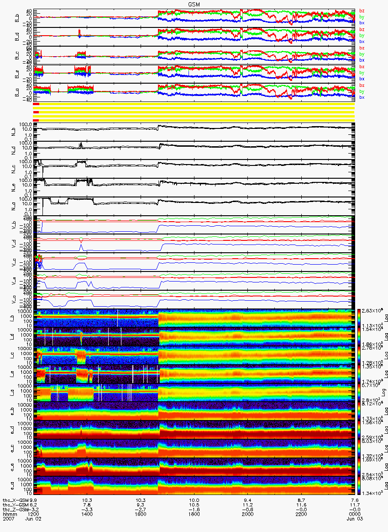Click the -1.6 Z-GSM position value

[x=194, y=509]
